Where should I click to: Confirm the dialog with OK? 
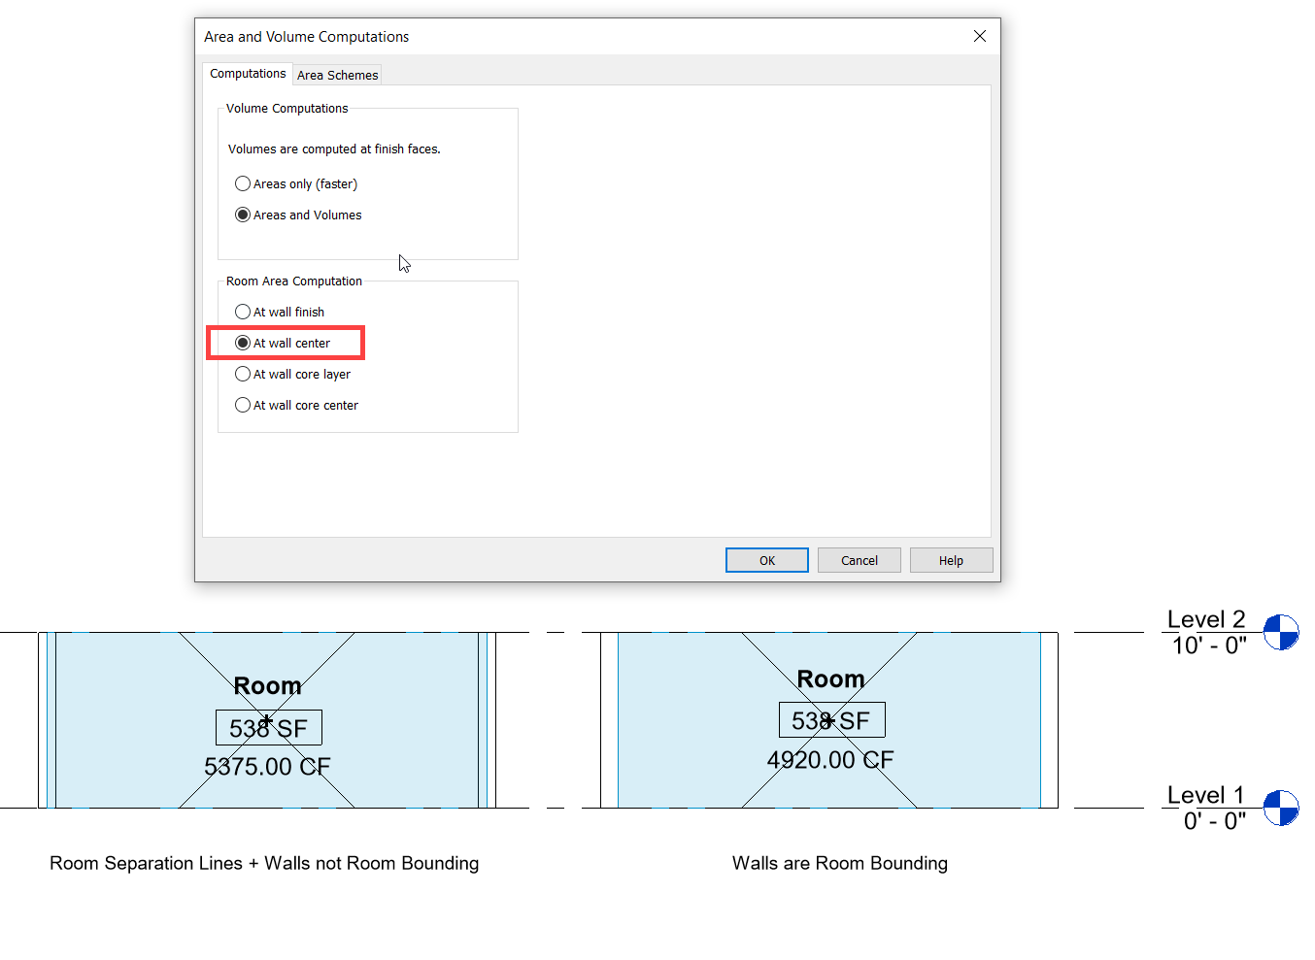coord(767,560)
